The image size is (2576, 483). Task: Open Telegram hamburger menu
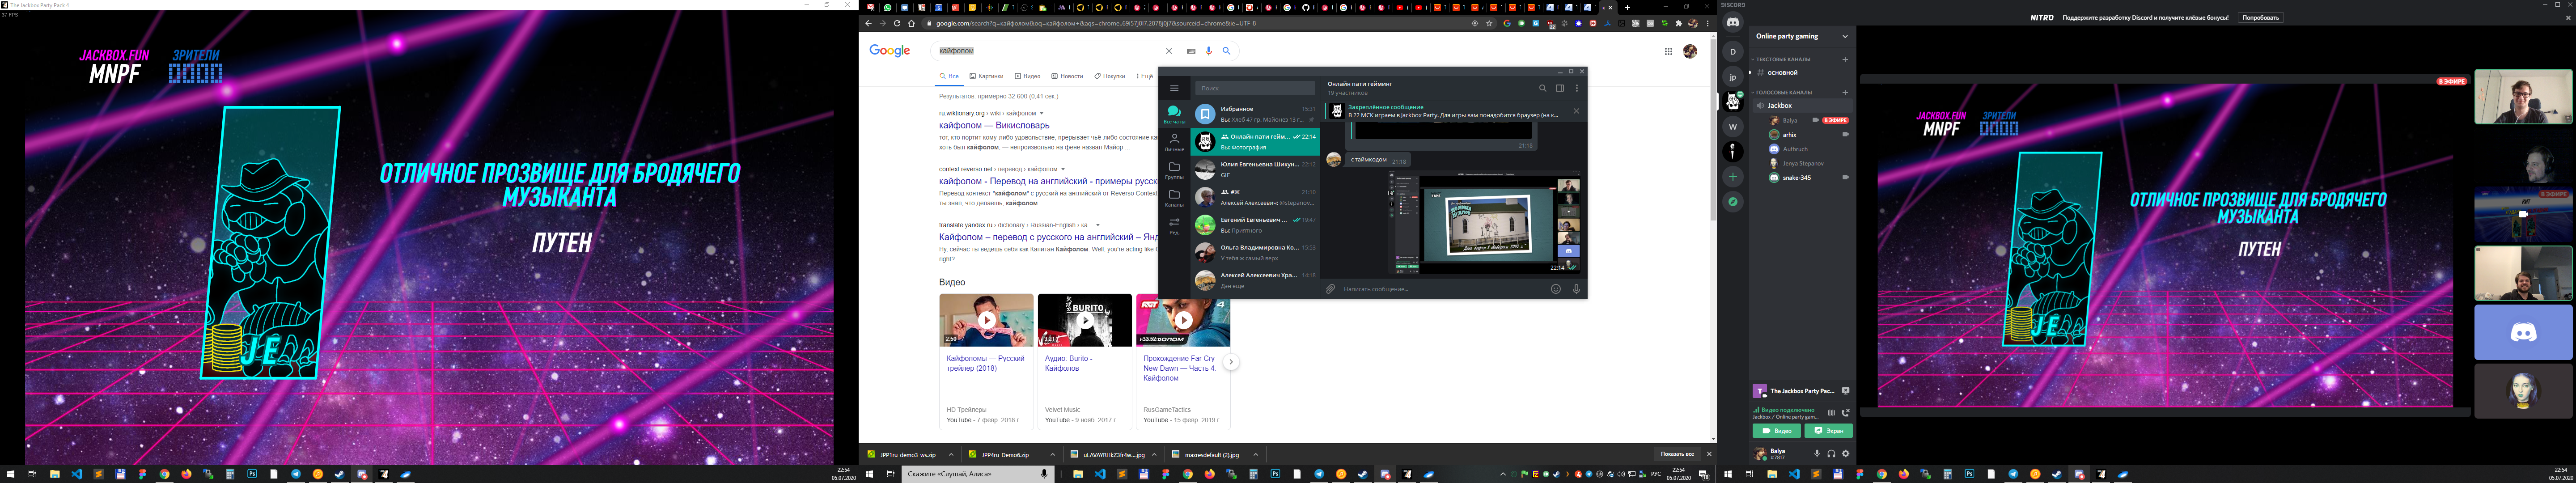coord(1174,88)
